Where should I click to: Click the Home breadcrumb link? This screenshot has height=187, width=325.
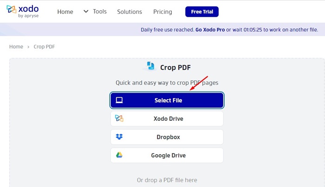tap(16, 47)
